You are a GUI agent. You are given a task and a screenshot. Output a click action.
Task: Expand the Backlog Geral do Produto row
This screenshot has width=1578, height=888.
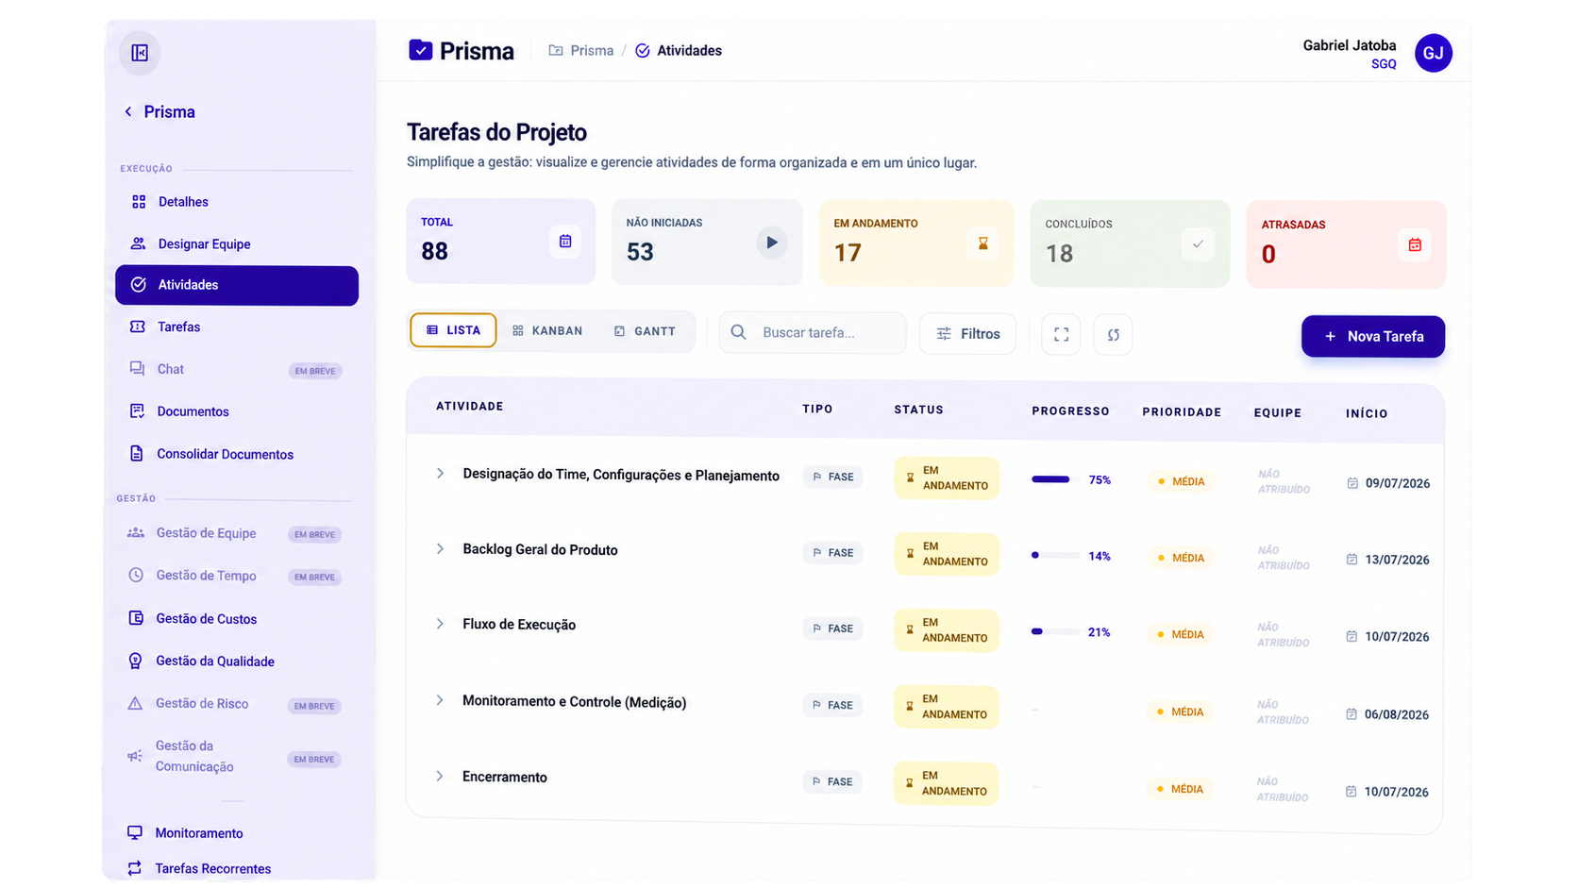pos(440,549)
